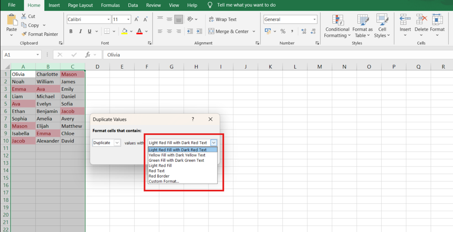Toggle Bold formatting
The image size is (453, 232).
tap(71, 31)
